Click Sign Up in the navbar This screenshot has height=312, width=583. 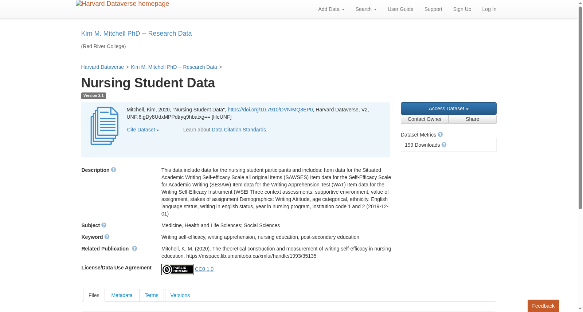click(462, 9)
